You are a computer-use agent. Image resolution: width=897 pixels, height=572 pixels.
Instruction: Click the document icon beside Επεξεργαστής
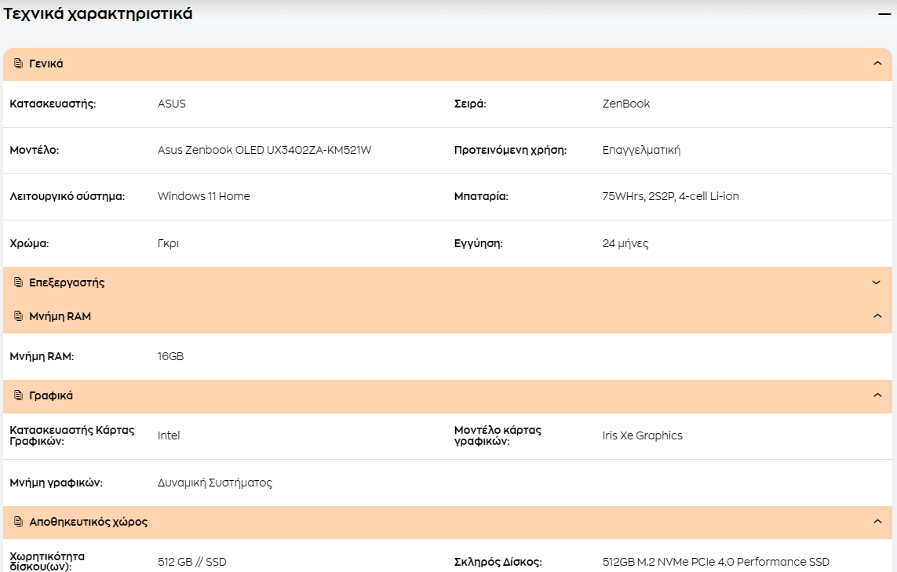pyautogui.click(x=18, y=282)
